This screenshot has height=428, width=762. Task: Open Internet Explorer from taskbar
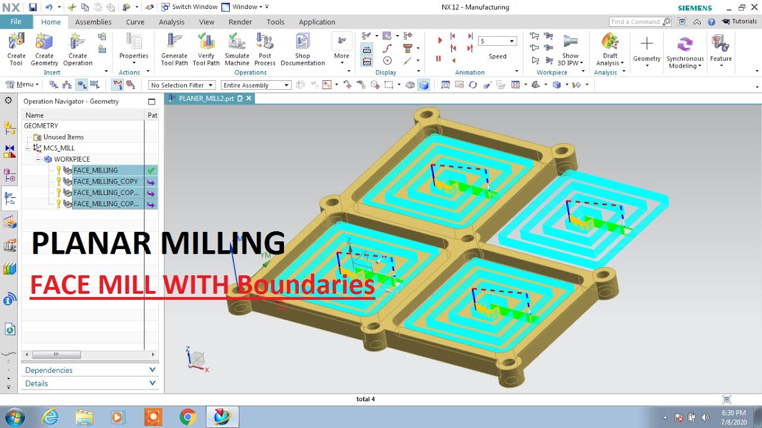(51, 417)
